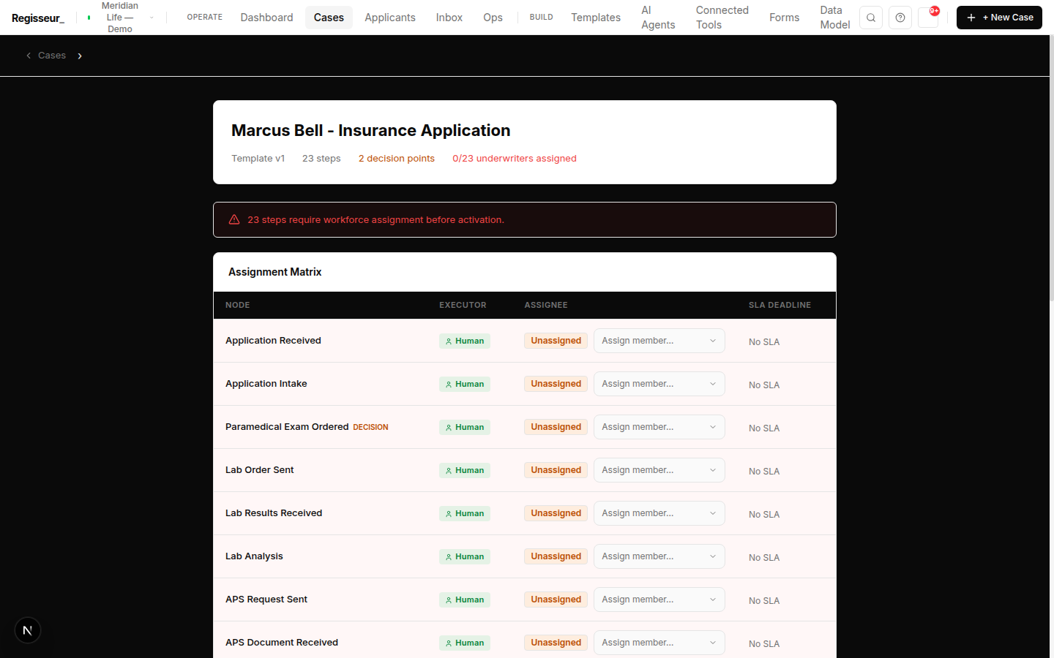Open Assign member dropdown for Lab Order Sent

click(x=659, y=470)
